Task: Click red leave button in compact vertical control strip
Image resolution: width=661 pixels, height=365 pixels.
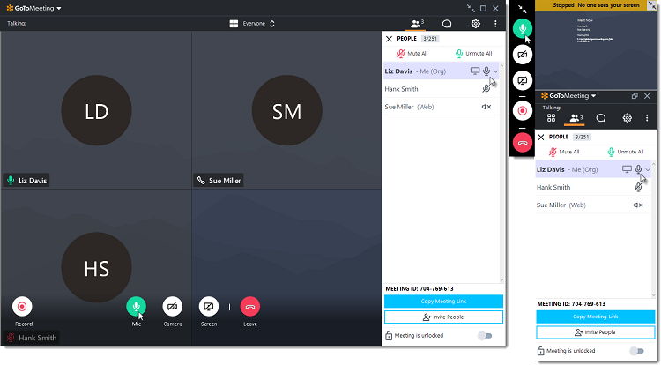Action: coord(523,143)
